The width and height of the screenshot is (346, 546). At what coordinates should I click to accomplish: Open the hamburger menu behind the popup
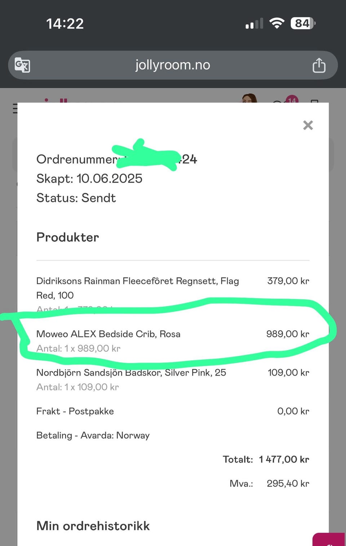[15, 108]
